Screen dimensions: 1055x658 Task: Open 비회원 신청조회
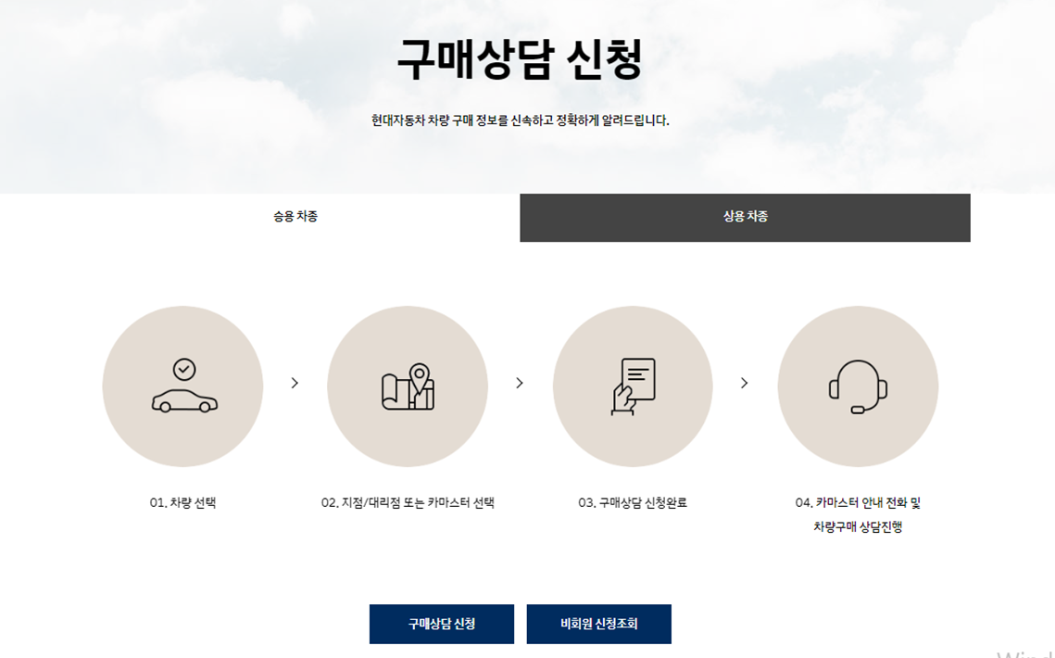click(598, 624)
